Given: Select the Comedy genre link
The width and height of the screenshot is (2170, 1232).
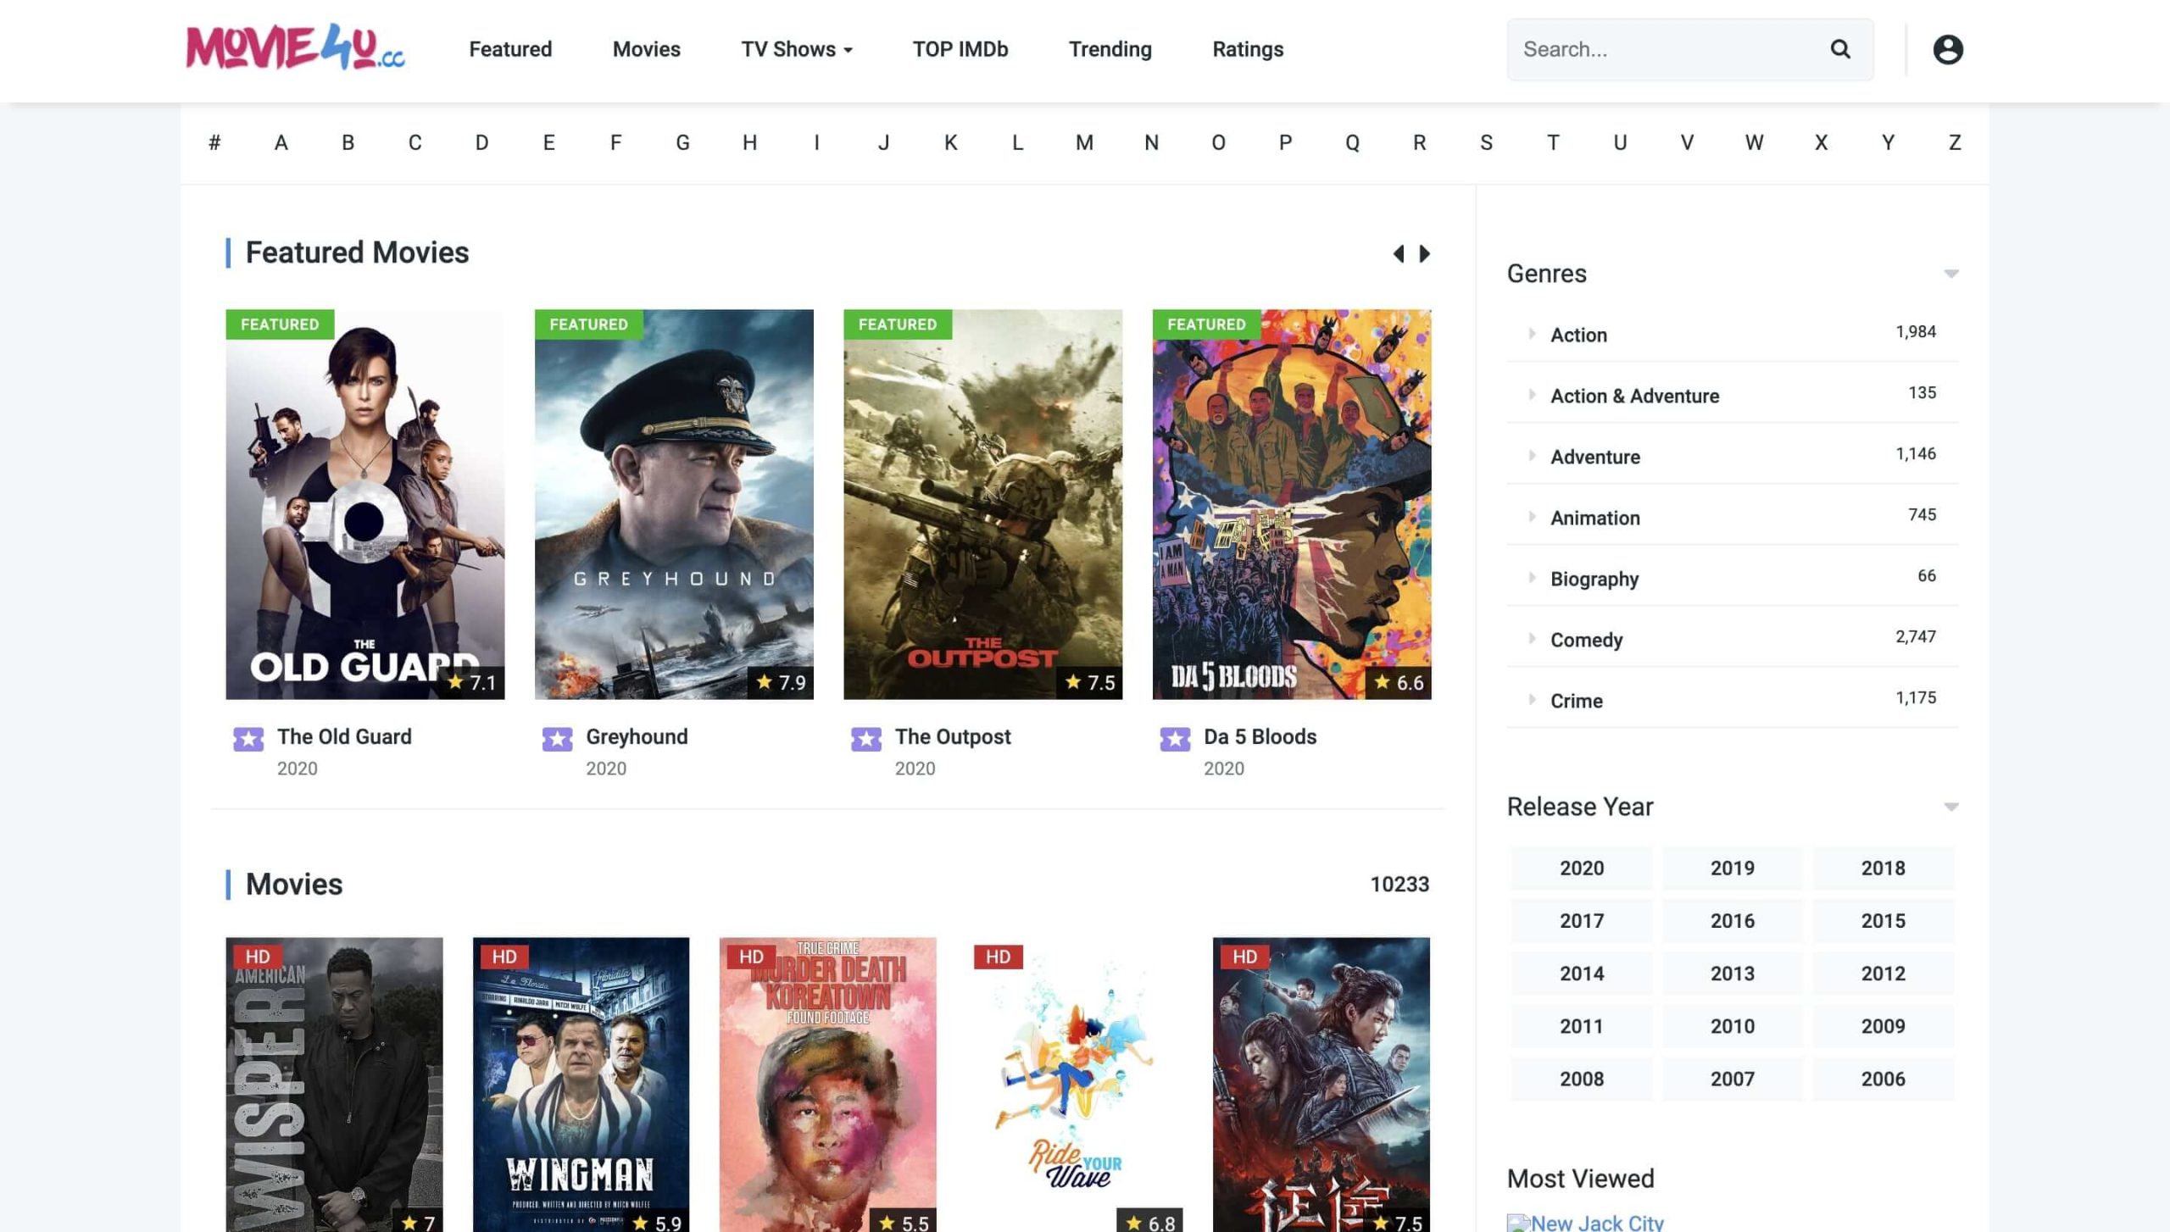Looking at the screenshot, I should coord(1586,640).
